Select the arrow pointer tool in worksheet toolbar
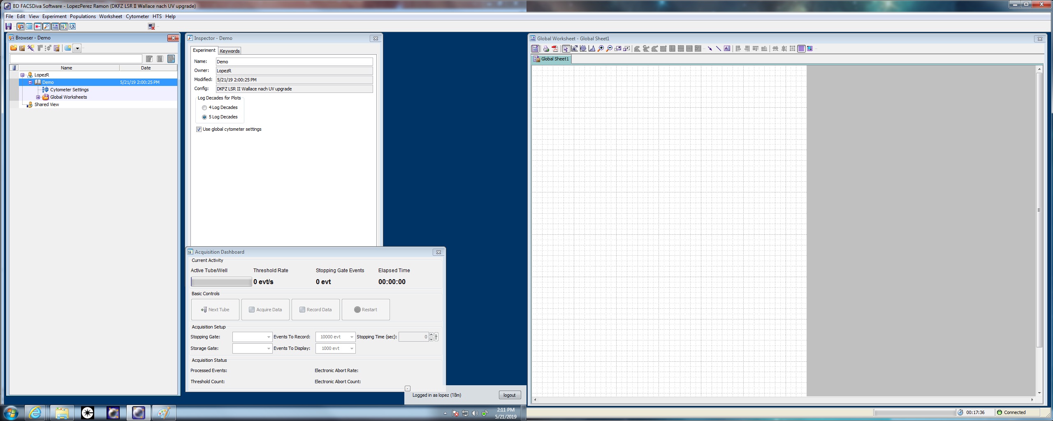Viewport: 1053px width, 421px height. (566, 49)
